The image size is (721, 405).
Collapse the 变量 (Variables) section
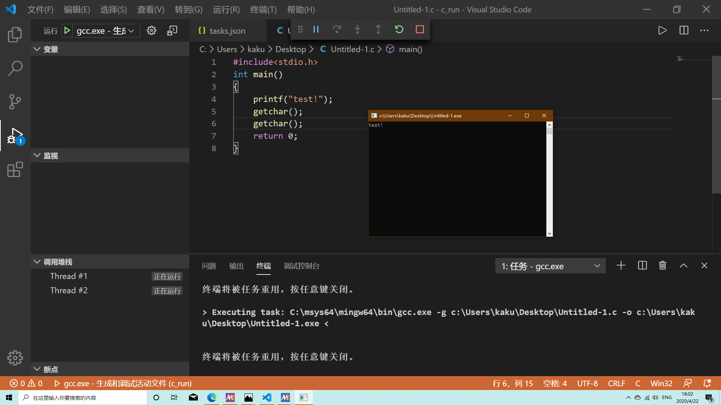pos(36,49)
